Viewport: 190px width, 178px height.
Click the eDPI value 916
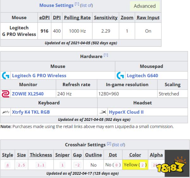pyautogui.click(x=44, y=31)
